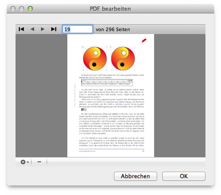This screenshot has width=221, height=195.
Task: Click the minus remove button
Action: 39,162
